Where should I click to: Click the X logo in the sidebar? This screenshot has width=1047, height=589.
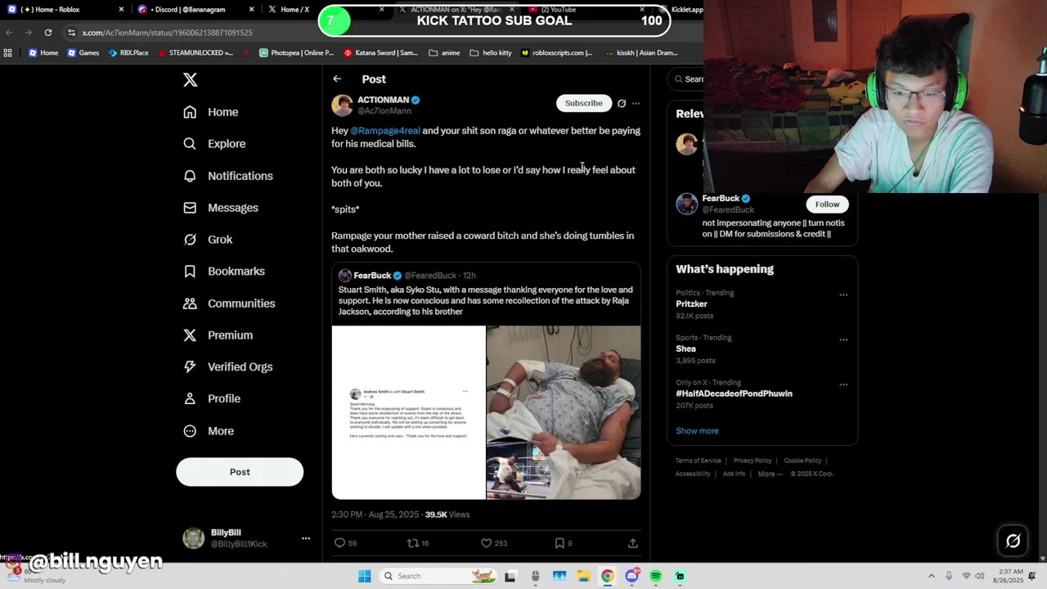click(x=190, y=79)
